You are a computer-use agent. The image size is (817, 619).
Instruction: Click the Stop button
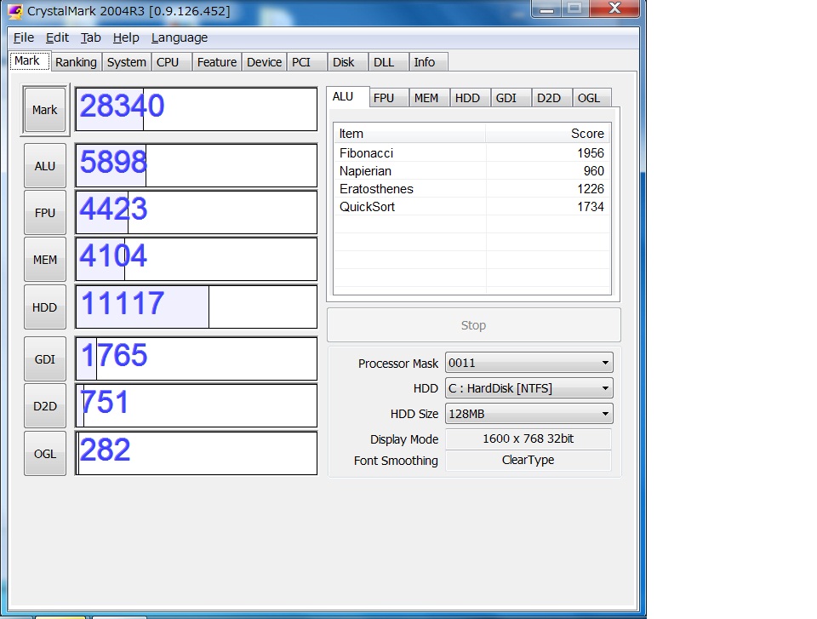[x=474, y=325]
